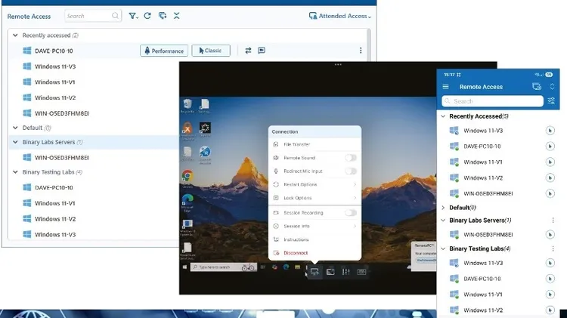Toggle the Redirect Mic Input switch
567x318 pixels.
(350, 171)
